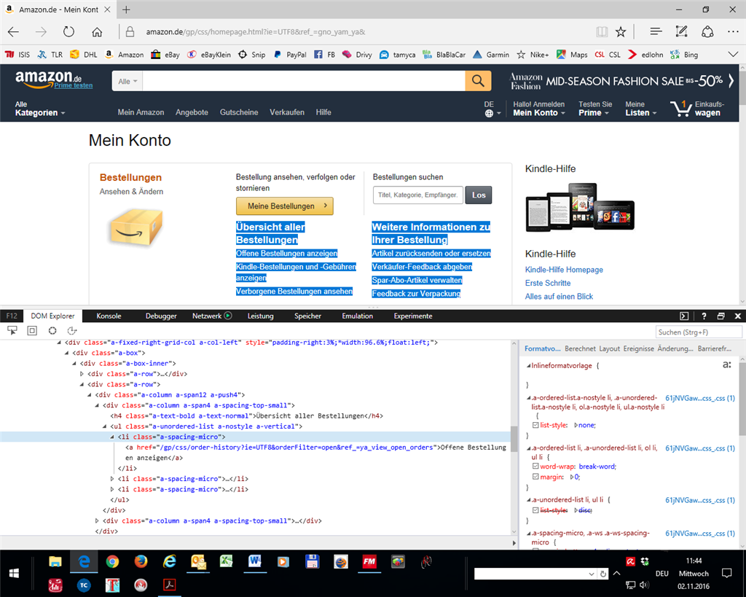The width and height of the screenshot is (746, 597).
Task: Open Action Center notification icon
Action: [x=726, y=573]
